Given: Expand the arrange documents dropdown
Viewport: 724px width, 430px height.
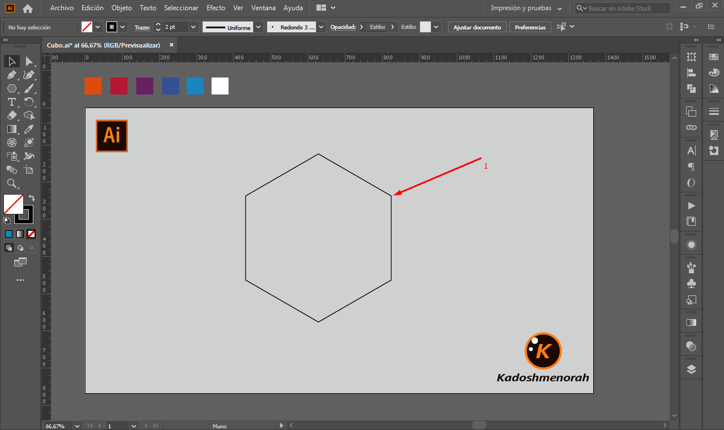Looking at the screenshot, I should pyautogui.click(x=333, y=8).
